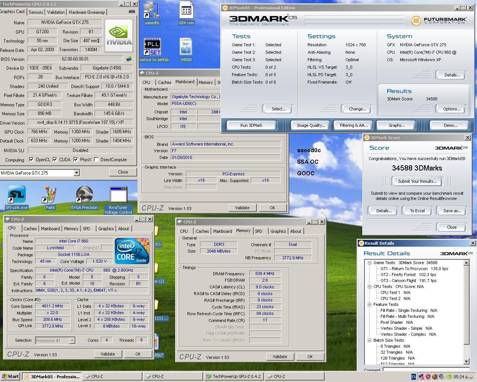This screenshot has width=477, height=382.
Task: Open About tab in CPU-Z memory window
Action: point(296,231)
